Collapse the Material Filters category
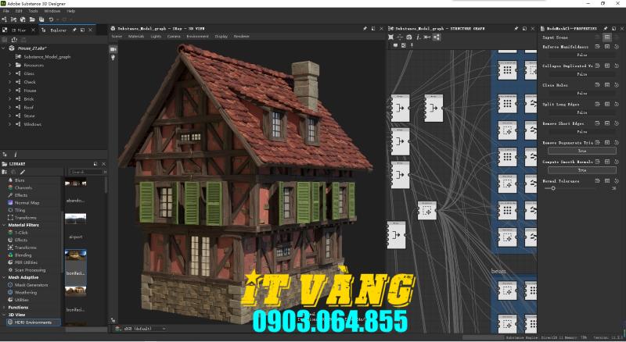This screenshot has width=626, height=342. [4, 225]
